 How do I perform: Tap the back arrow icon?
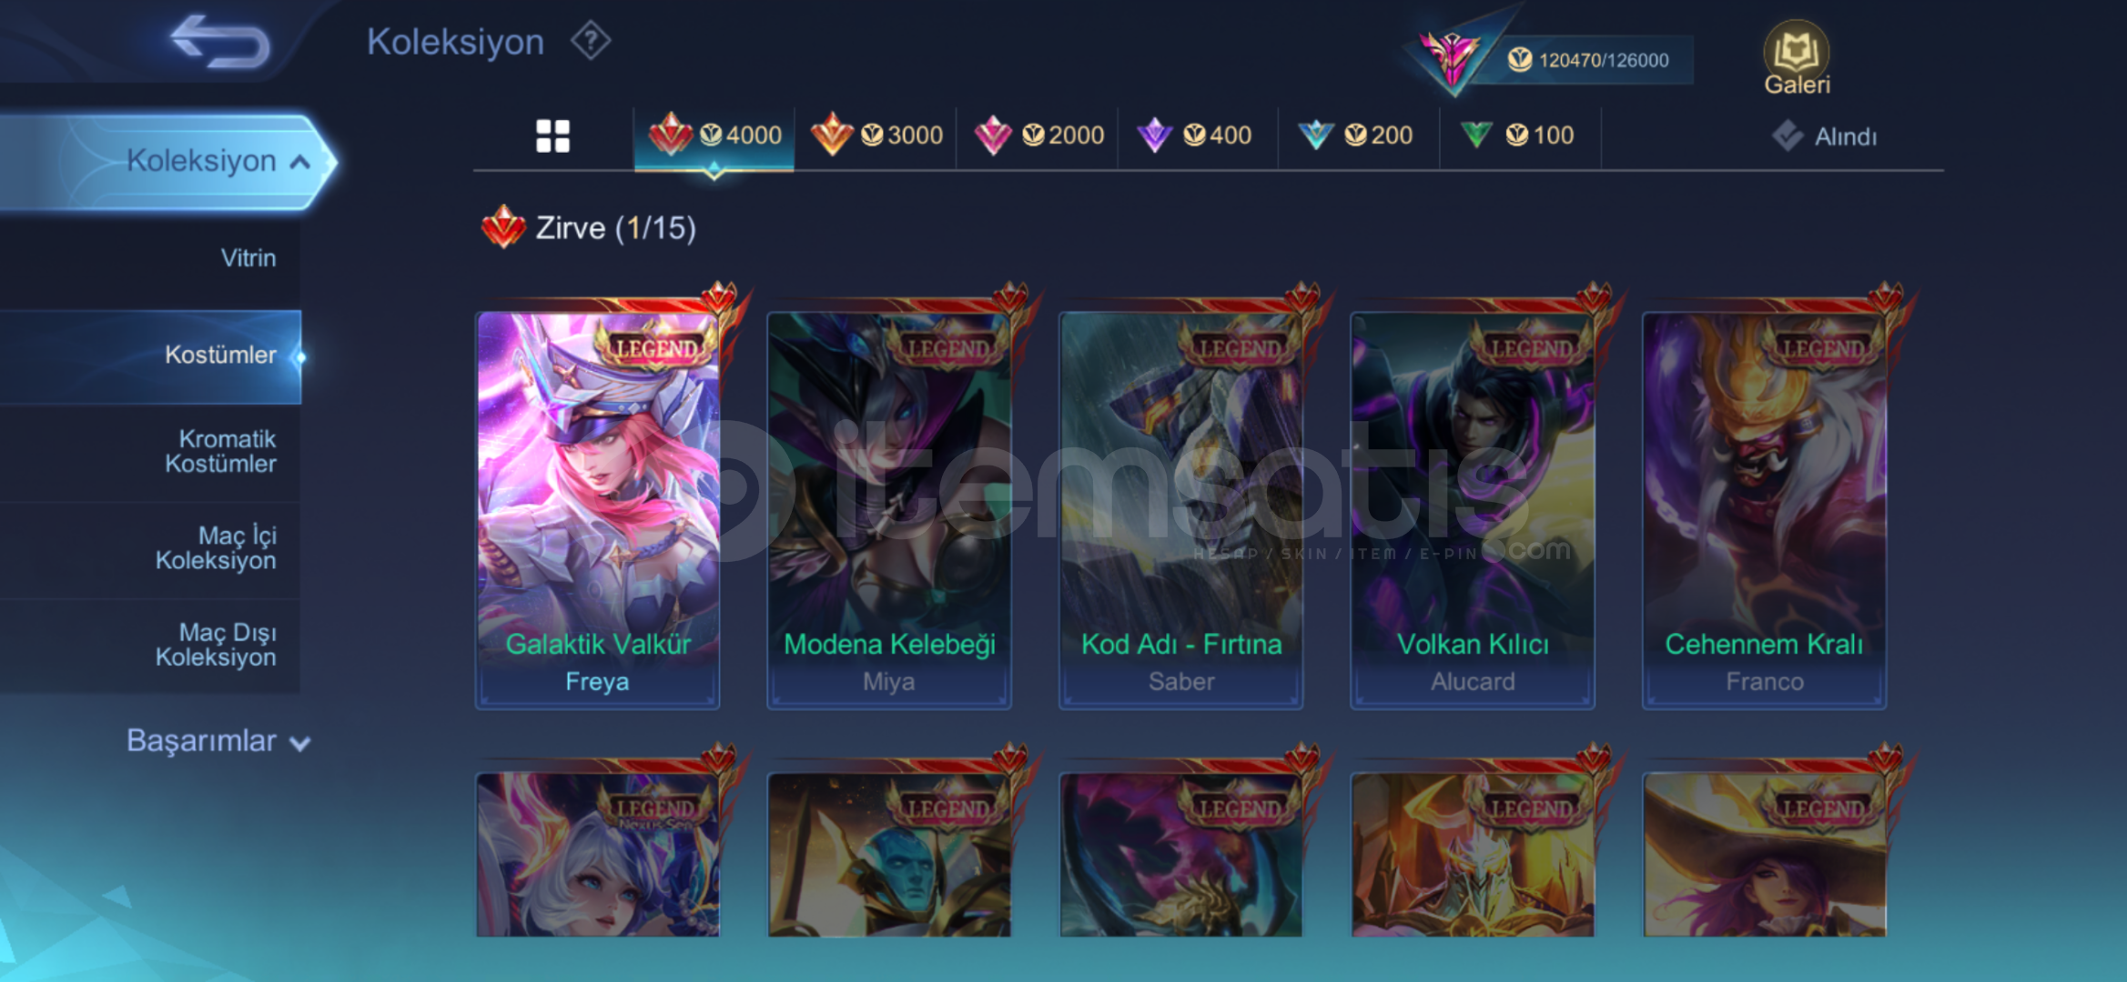coord(220,42)
